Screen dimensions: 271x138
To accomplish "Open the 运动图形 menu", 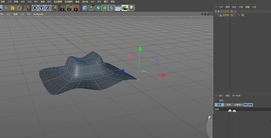I will [69, 2].
